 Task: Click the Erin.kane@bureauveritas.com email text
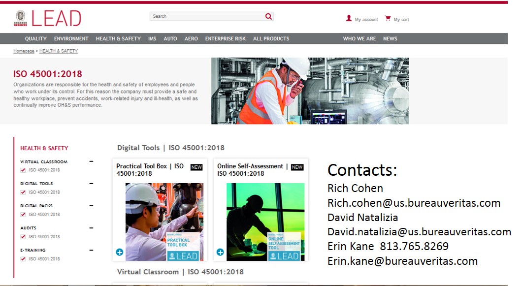402,261
